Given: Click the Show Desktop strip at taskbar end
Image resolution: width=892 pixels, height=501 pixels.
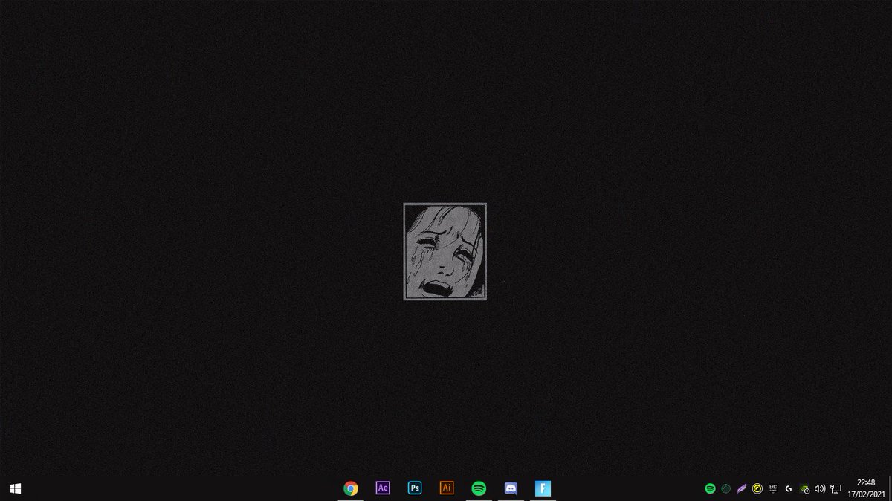Looking at the screenshot, I should [890, 488].
